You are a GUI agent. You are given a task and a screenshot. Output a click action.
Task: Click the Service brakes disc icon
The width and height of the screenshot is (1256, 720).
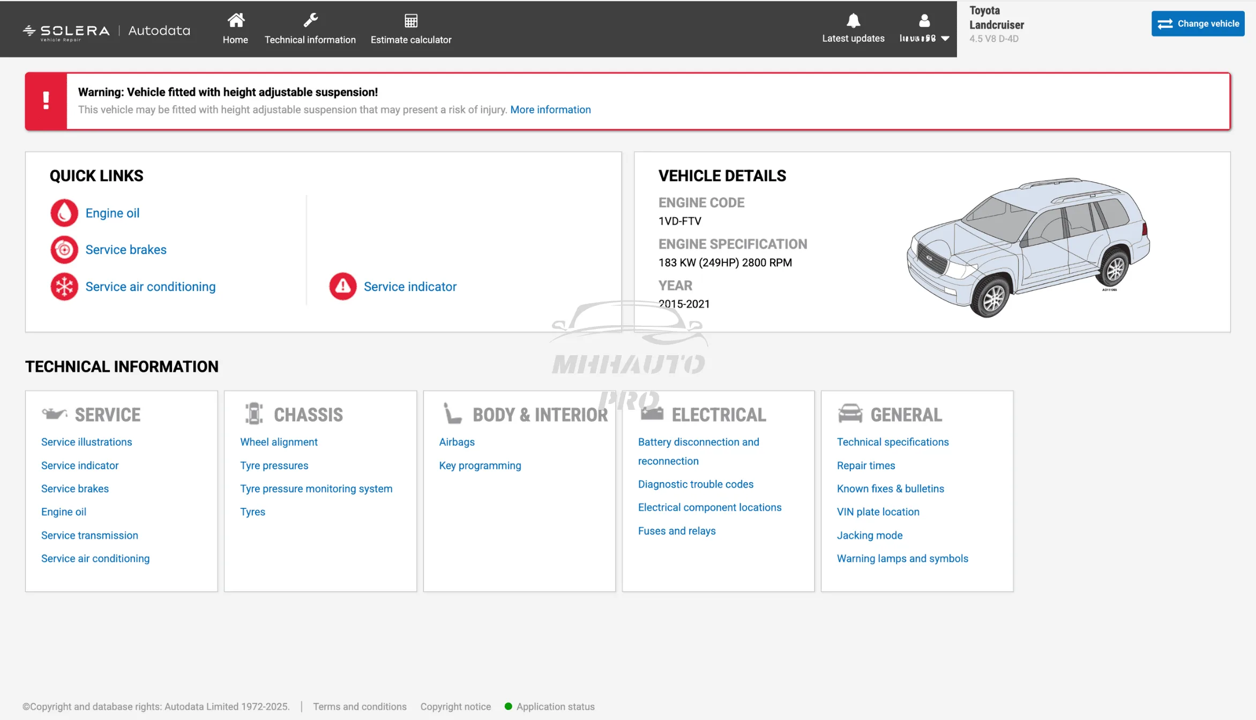pos(64,250)
